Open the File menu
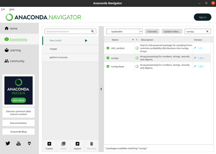The height and width of the screenshot is (154, 216). point(3,9)
